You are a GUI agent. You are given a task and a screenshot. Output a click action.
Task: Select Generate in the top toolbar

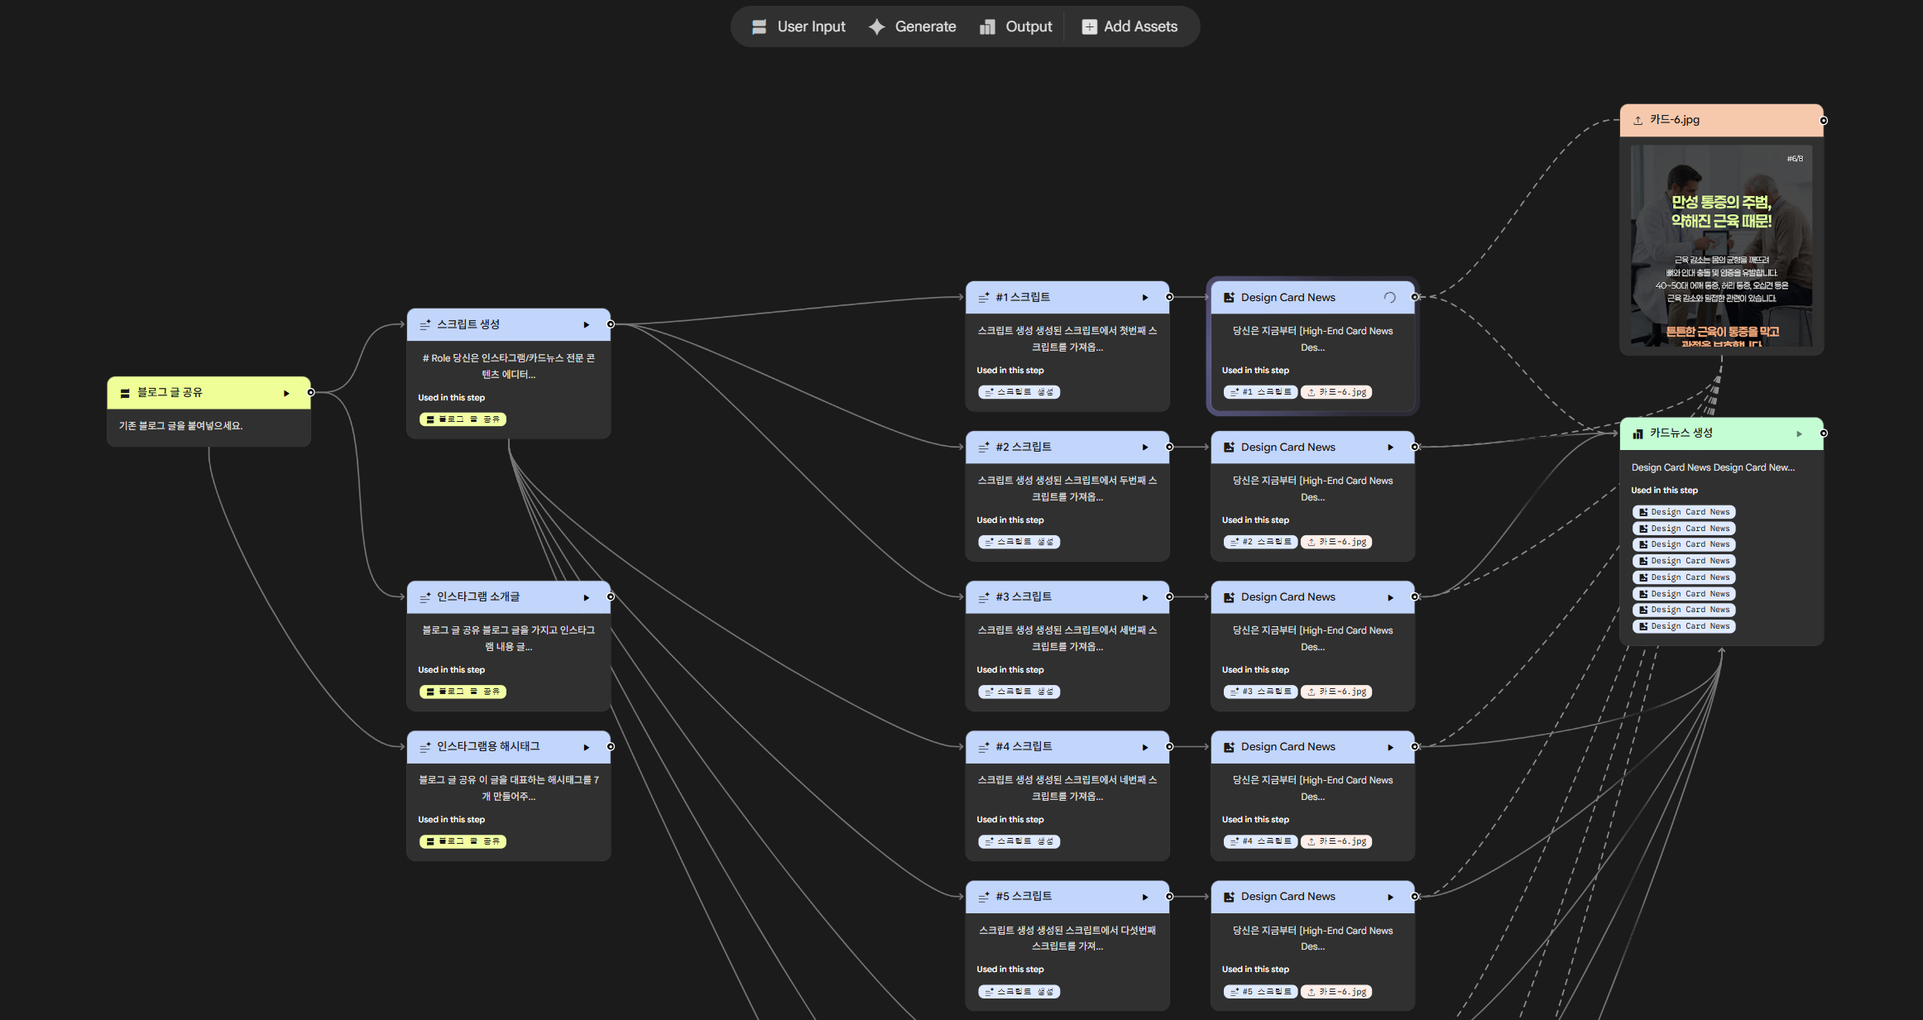click(x=913, y=26)
